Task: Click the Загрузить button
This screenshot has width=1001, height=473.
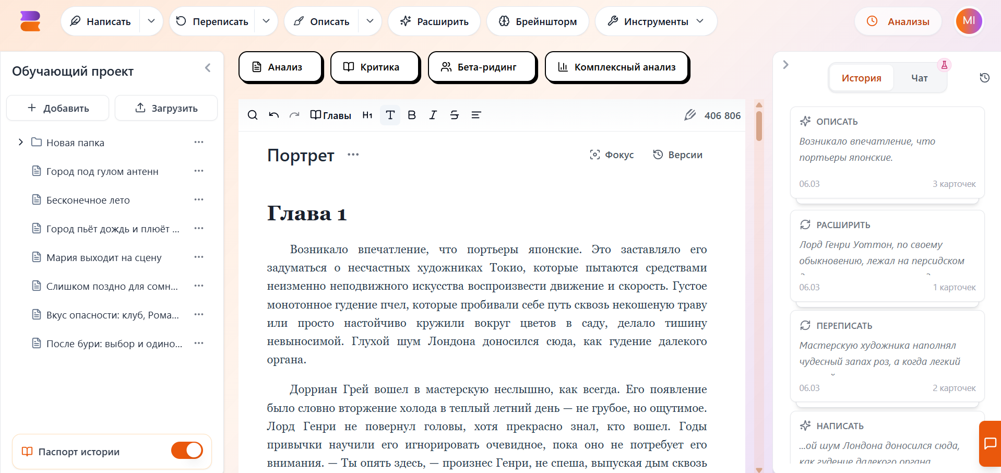Action: coord(166,108)
